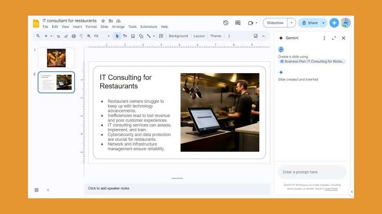Select the text box tool

[x=125, y=36]
